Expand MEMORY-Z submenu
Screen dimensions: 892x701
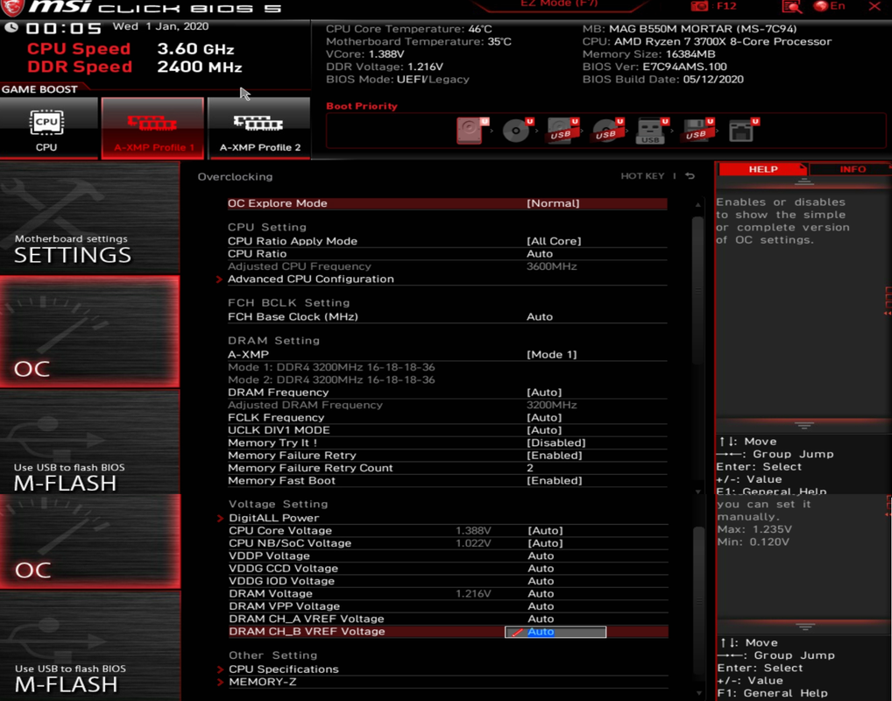tap(262, 682)
